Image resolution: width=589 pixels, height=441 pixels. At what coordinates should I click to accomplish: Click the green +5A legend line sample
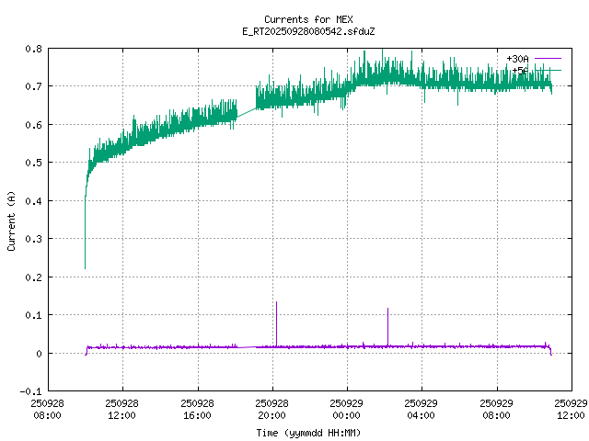547,70
